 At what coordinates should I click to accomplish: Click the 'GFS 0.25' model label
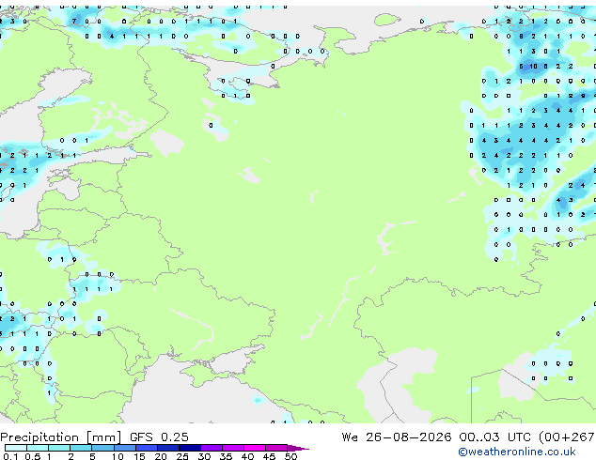coord(159,437)
